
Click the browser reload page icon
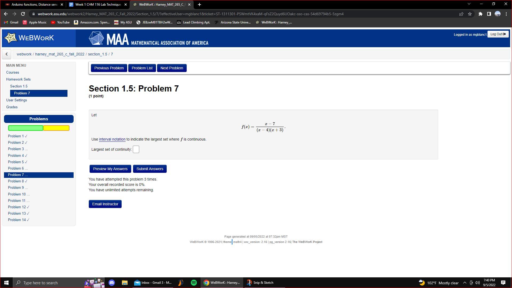(23, 14)
